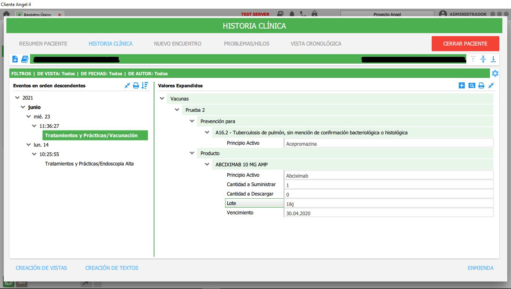Select Tratamientos y Prácticas/Endoscopia Alta event
Screen dimensions: 511x289
(x=89, y=164)
